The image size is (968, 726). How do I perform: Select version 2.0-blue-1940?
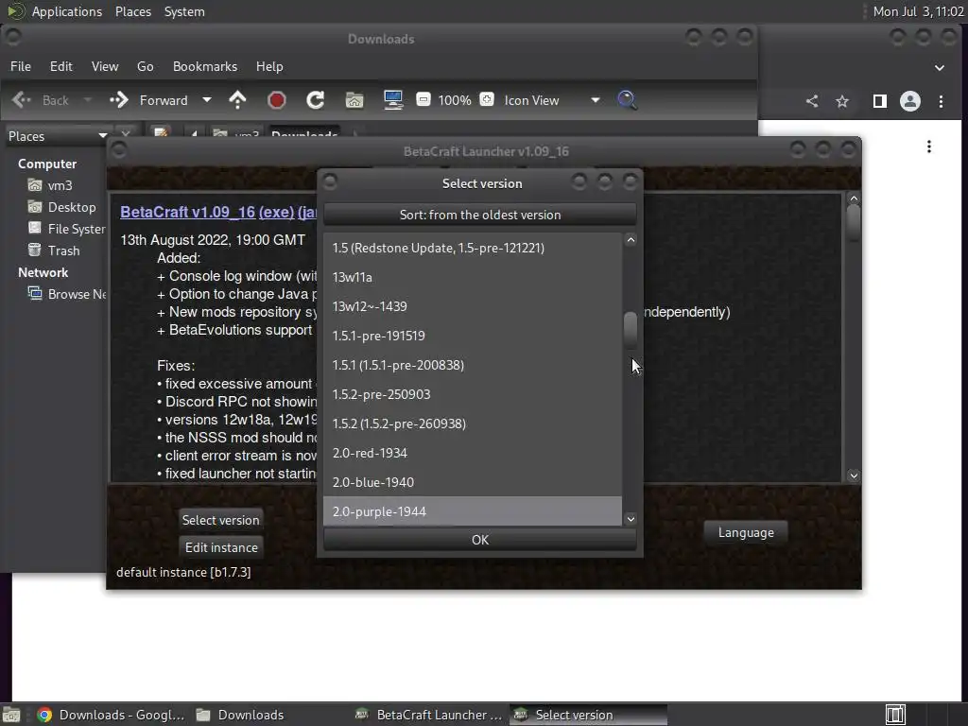tap(473, 482)
